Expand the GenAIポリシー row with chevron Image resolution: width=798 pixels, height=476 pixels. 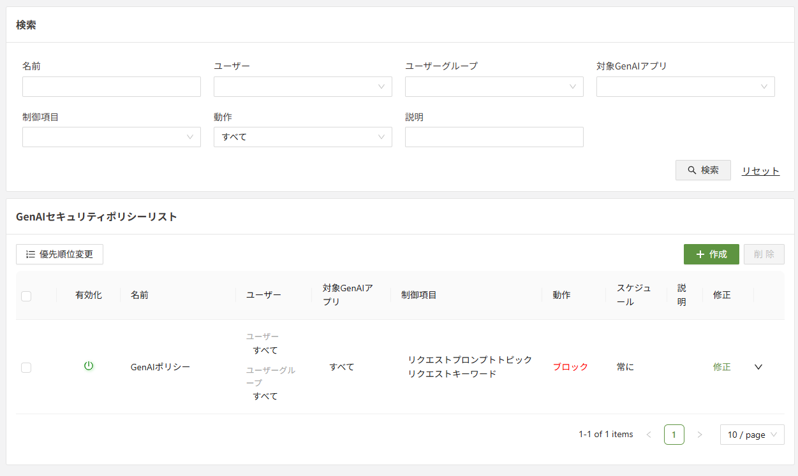[758, 367]
